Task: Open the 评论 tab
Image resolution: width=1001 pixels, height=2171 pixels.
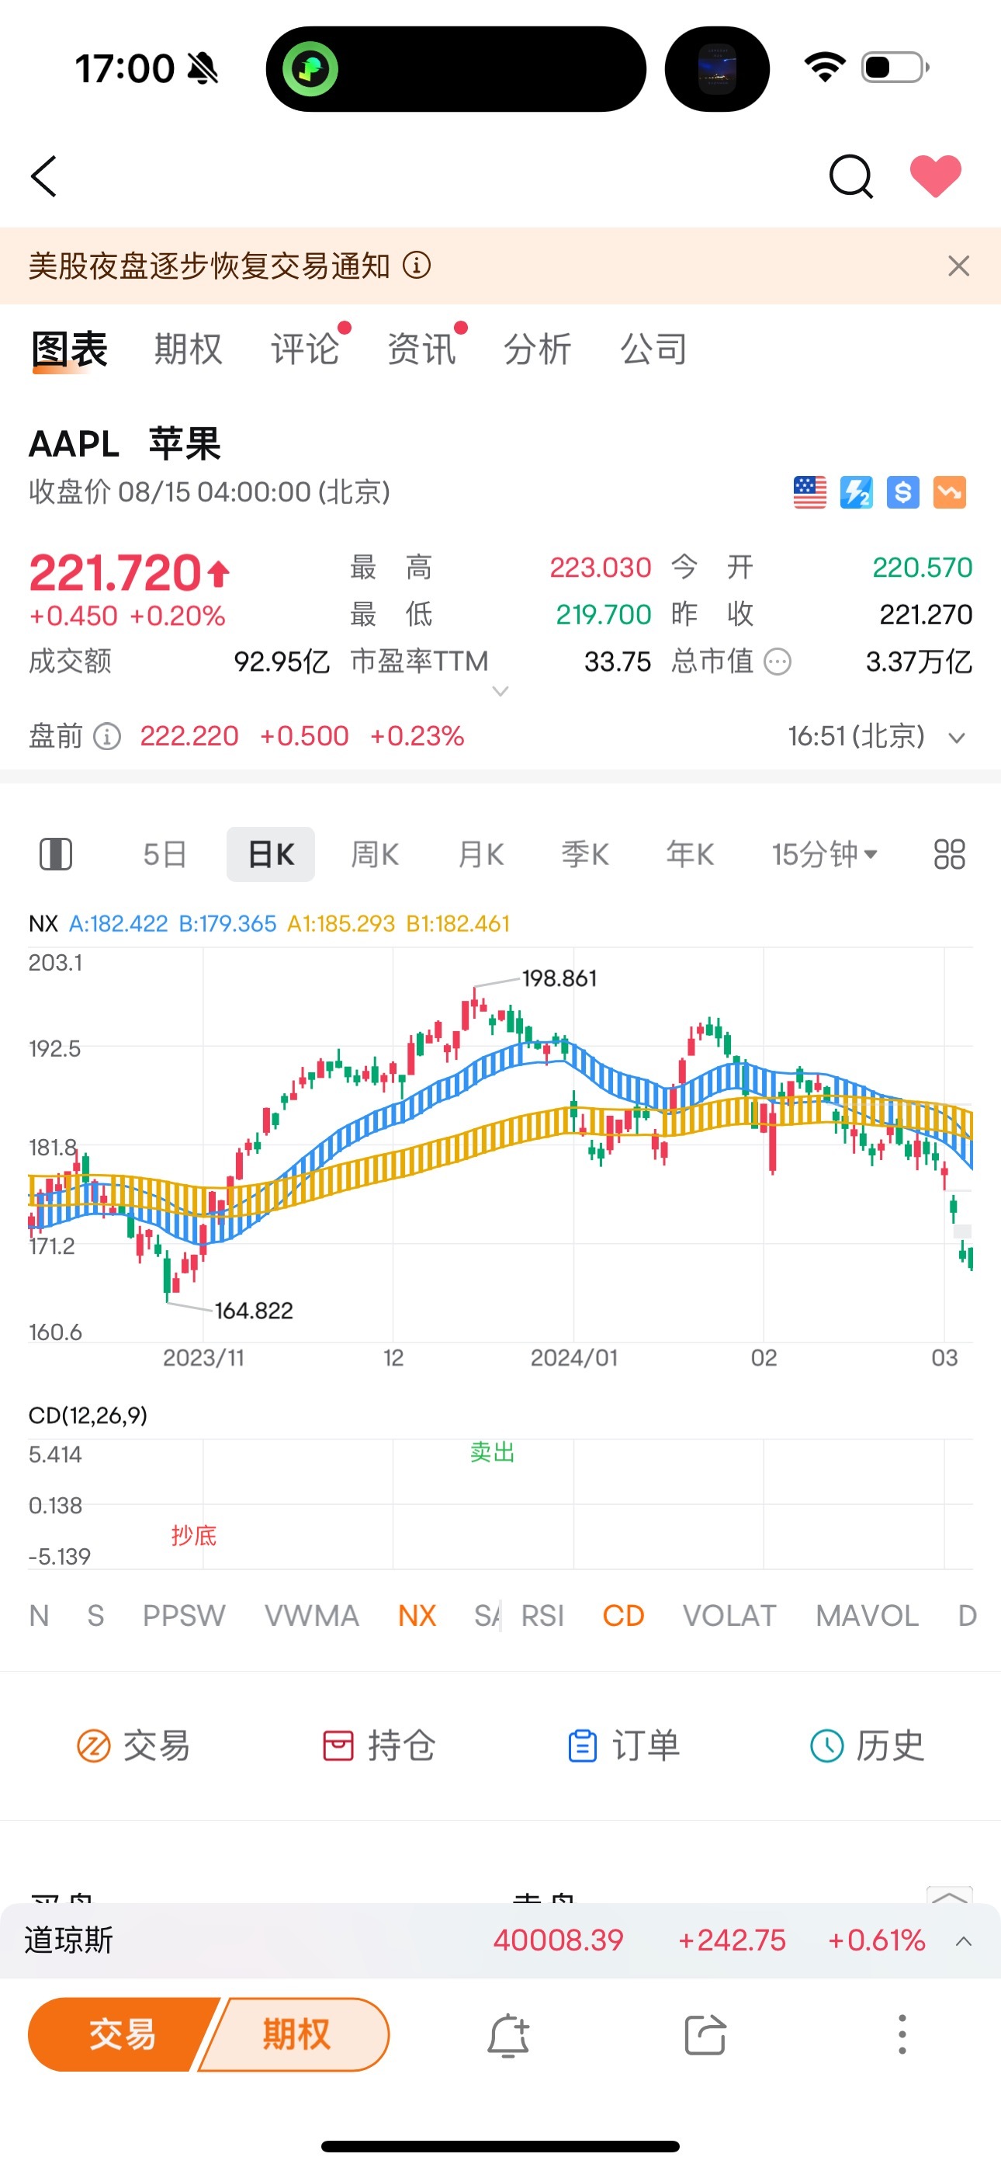Action: point(305,349)
